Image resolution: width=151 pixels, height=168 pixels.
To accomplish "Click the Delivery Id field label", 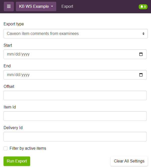I will click(13, 128).
